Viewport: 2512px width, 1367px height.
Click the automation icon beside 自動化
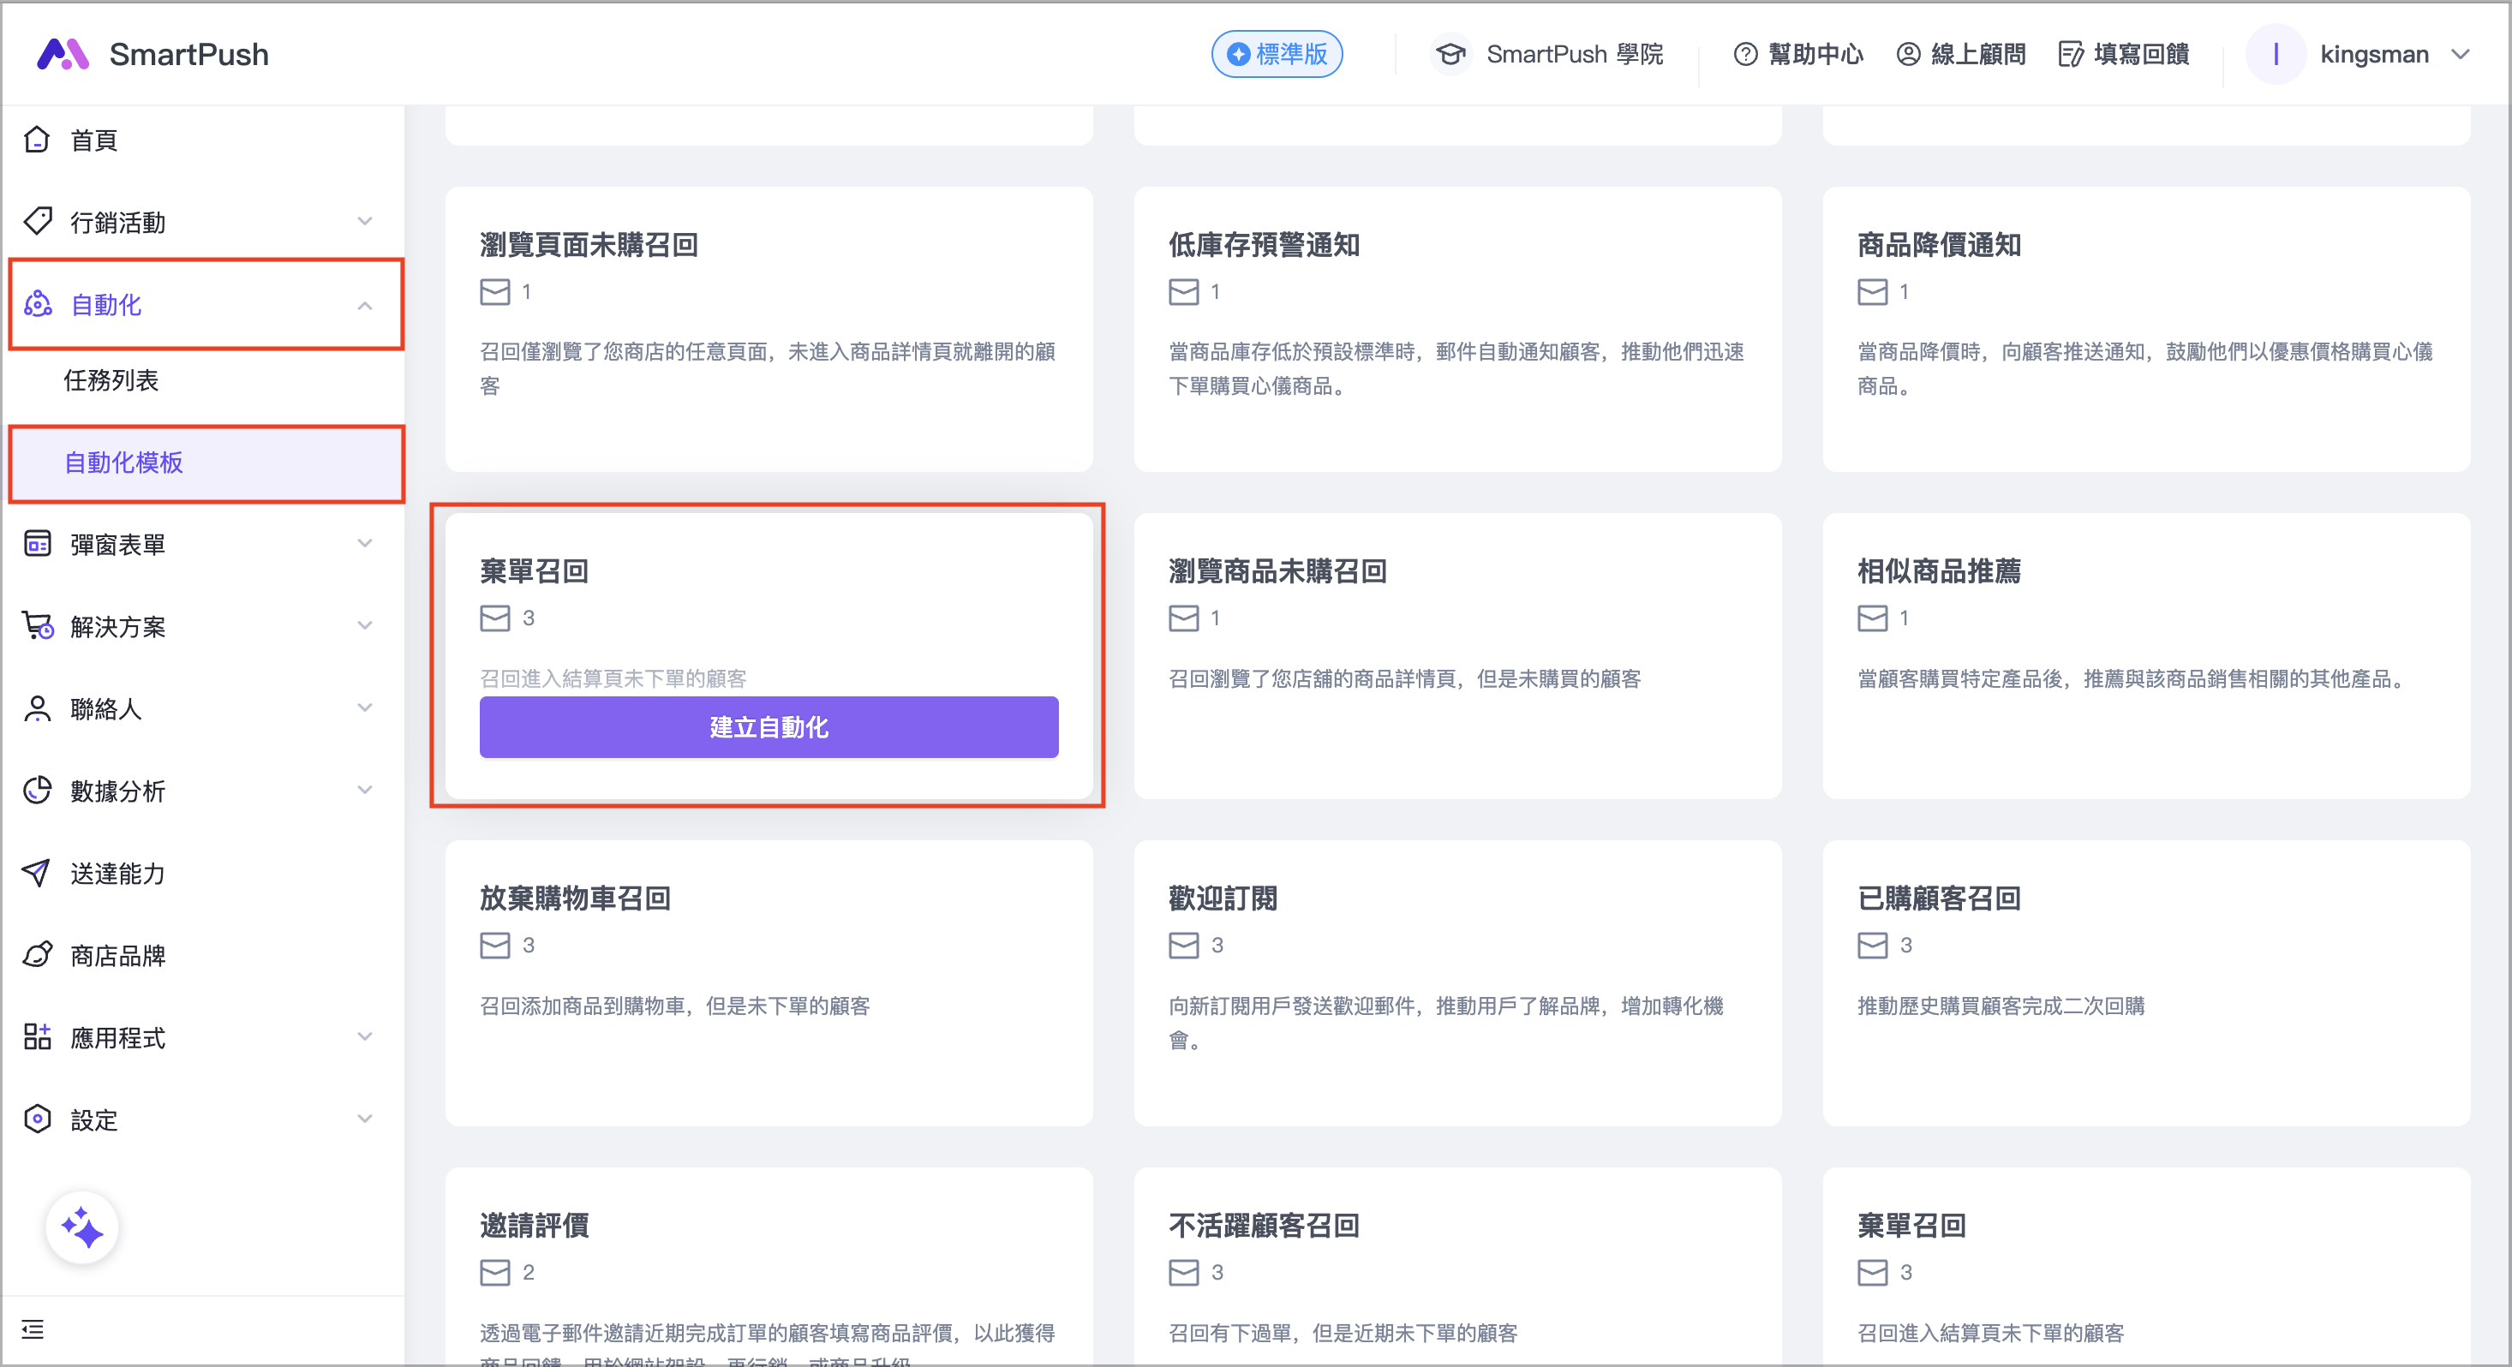pyautogui.click(x=37, y=304)
